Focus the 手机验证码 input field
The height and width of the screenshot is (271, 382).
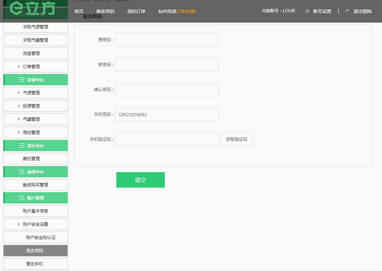tap(167, 139)
